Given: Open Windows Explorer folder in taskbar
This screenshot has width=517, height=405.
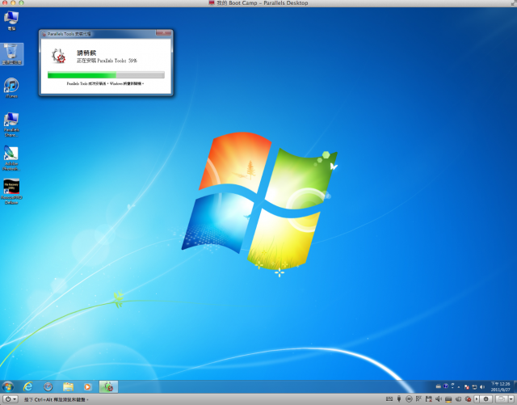Looking at the screenshot, I should [x=68, y=386].
